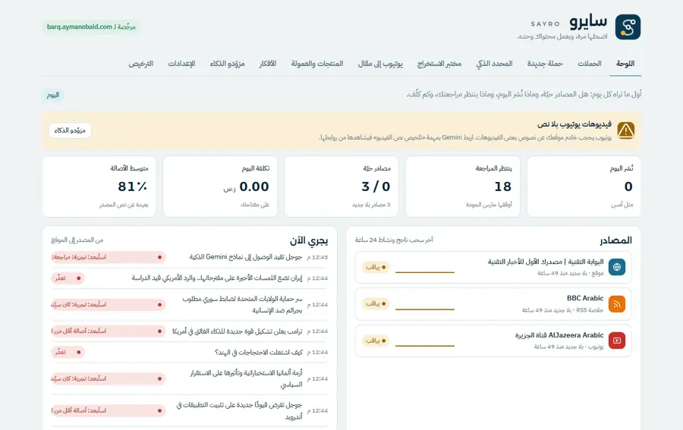Open the متوسط الأصالة card showing 81٪
Viewport: 683px width, 430px height.
click(x=99, y=187)
